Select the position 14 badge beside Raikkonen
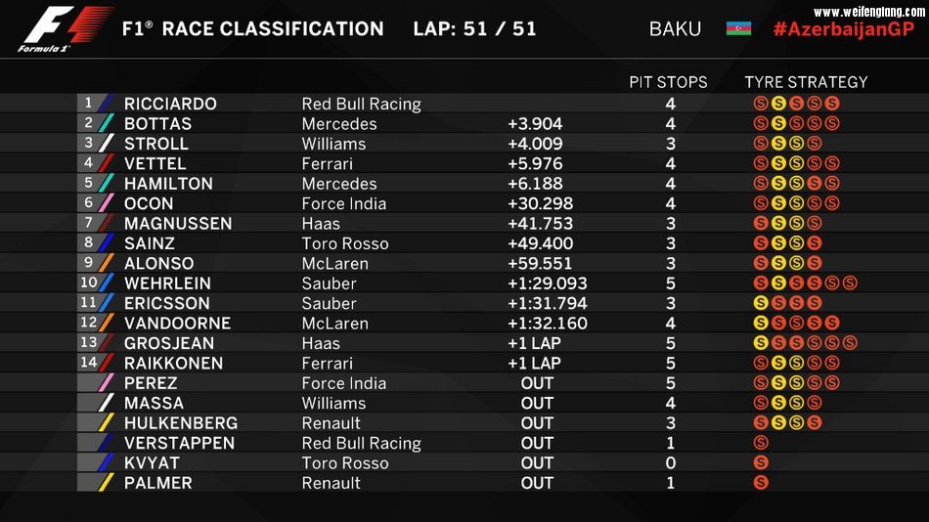This screenshot has height=522, width=929. [89, 363]
